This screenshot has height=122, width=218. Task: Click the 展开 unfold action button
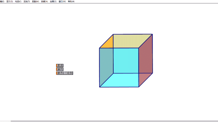click(x=60, y=69)
